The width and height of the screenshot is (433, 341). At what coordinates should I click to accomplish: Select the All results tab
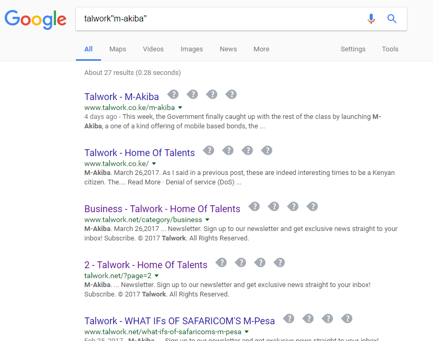tap(88, 49)
